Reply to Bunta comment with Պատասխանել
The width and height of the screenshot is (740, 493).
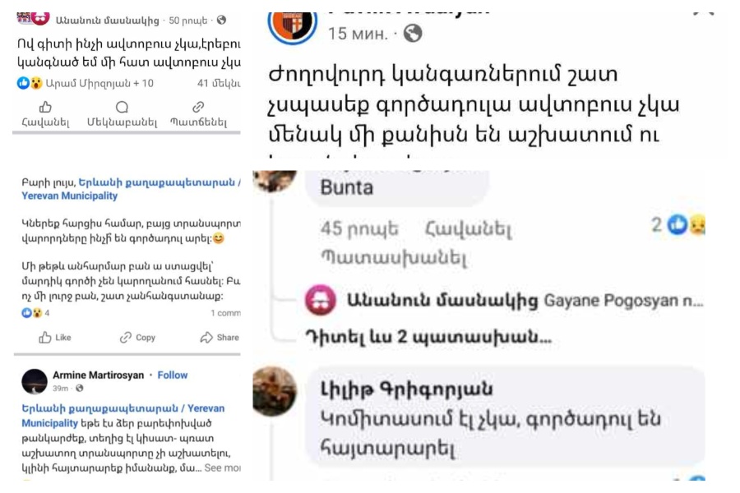coord(394,257)
